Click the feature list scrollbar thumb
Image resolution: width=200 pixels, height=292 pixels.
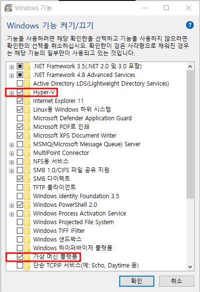[x=190, y=134]
